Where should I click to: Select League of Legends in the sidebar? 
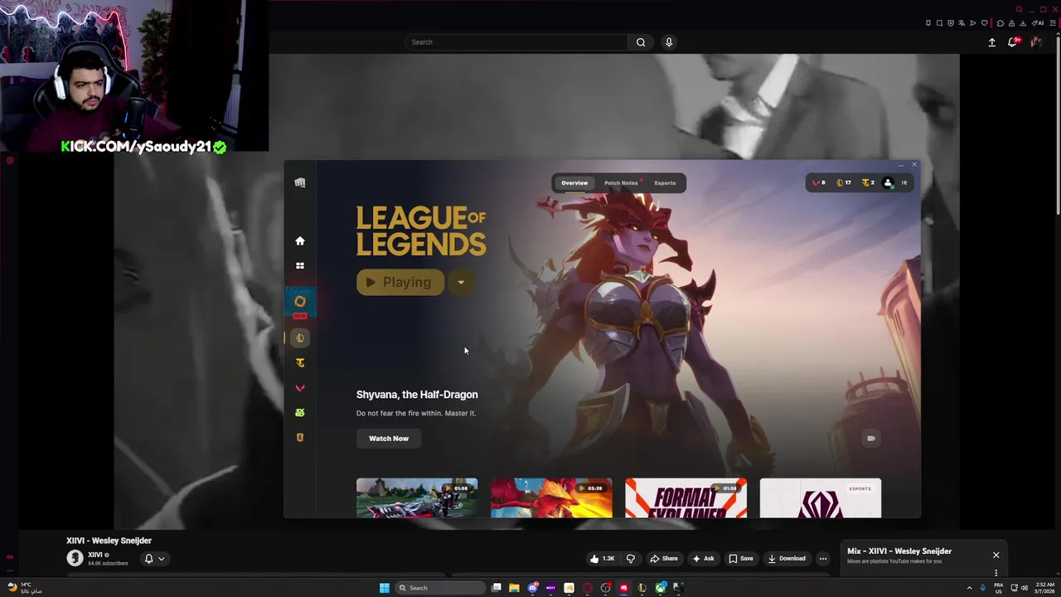click(300, 337)
